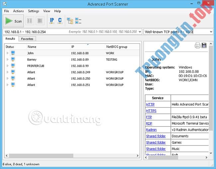Expand the John row

point(7,53)
